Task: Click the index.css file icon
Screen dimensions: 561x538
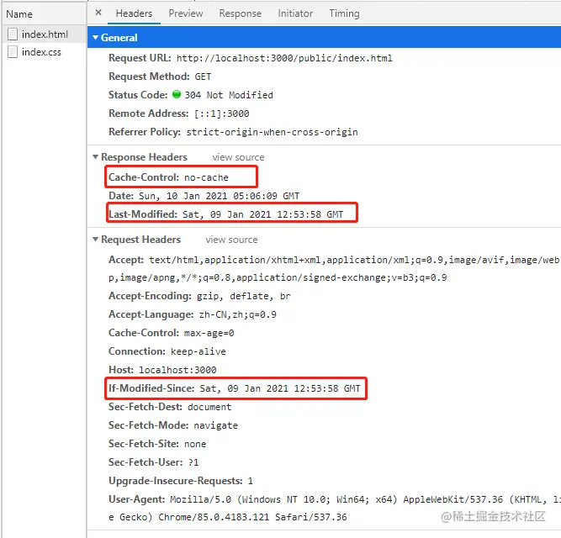Action: pyautogui.click(x=13, y=52)
